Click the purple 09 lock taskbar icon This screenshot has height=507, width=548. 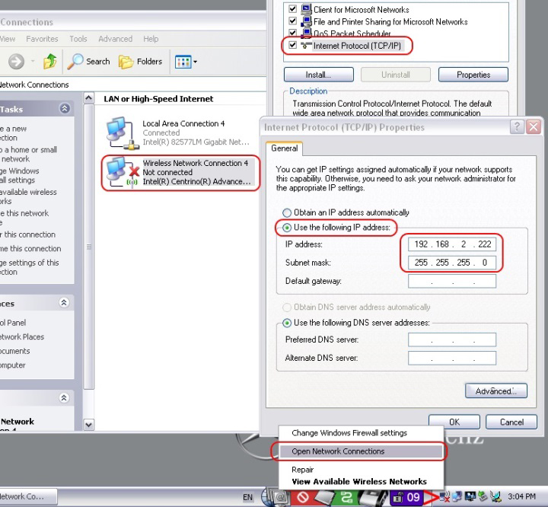point(406,497)
